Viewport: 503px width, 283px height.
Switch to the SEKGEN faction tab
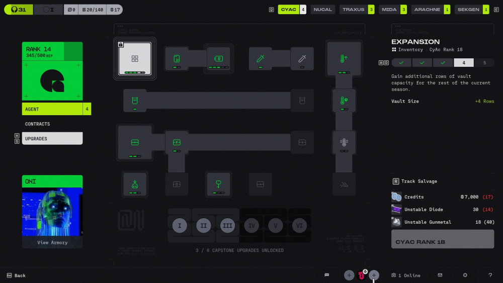[472, 10]
